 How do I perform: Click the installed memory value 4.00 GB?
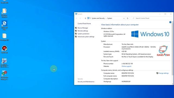point(124,51)
